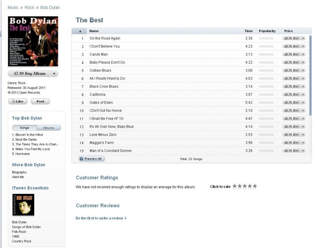Rate the album five stars
Image resolution: width=315 pixels, height=248 pixels.
pyautogui.click(x=255, y=186)
